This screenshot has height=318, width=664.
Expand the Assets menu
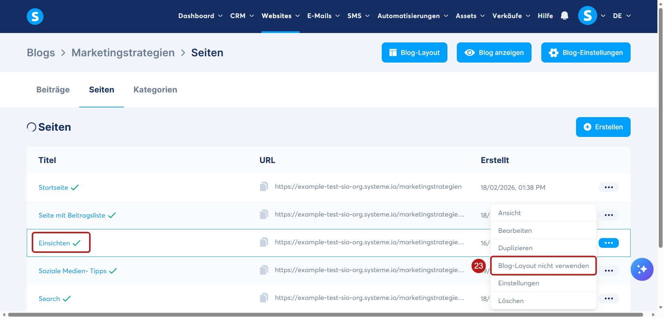click(470, 16)
